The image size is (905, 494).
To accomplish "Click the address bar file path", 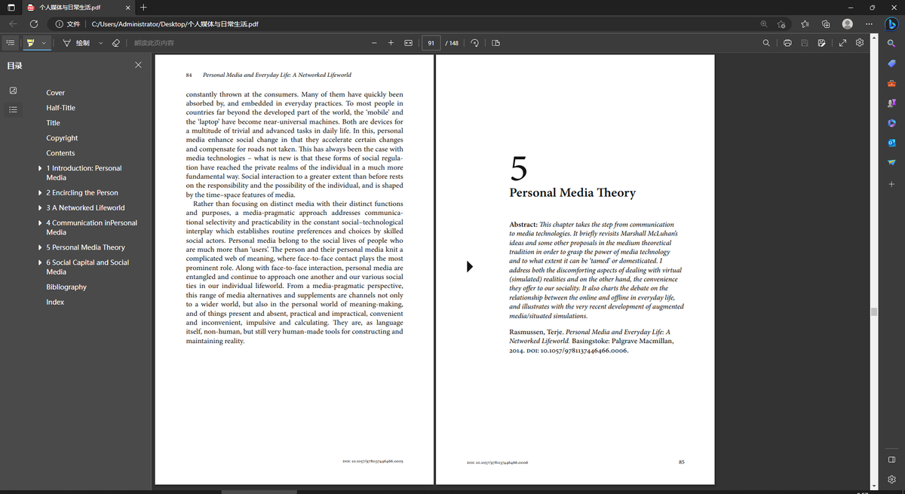I will click(175, 24).
